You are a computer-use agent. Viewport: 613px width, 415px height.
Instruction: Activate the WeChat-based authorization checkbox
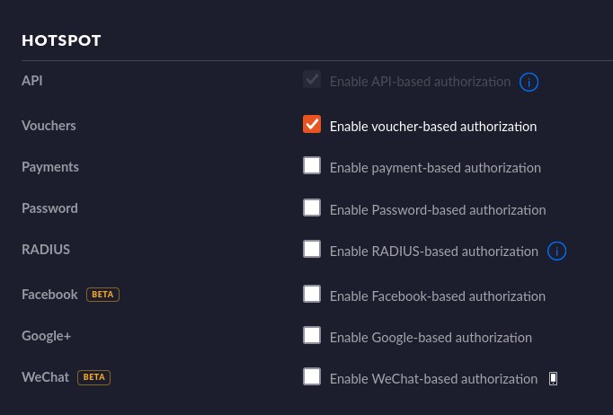click(312, 377)
